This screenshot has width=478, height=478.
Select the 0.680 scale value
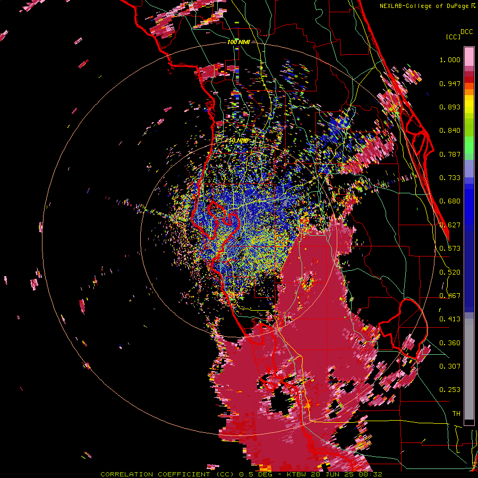click(x=450, y=201)
